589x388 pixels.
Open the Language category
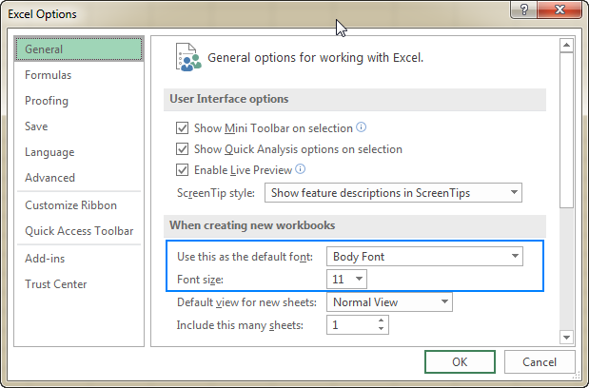click(79, 152)
